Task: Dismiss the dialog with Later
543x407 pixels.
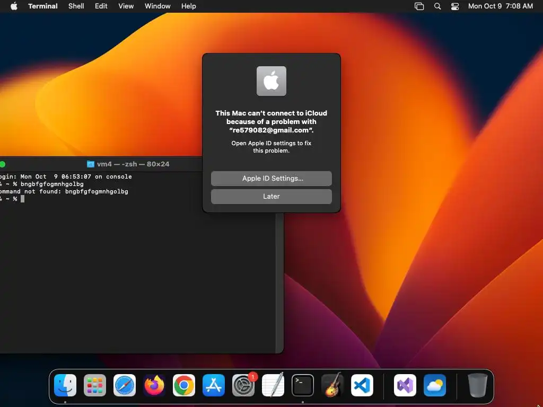Action: (271, 197)
